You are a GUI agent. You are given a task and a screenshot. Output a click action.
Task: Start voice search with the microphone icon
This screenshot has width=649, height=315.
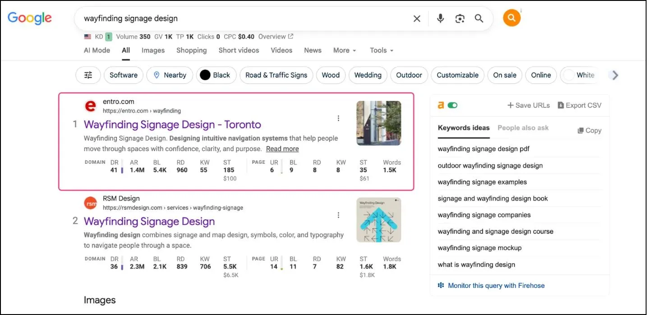tap(441, 18)
